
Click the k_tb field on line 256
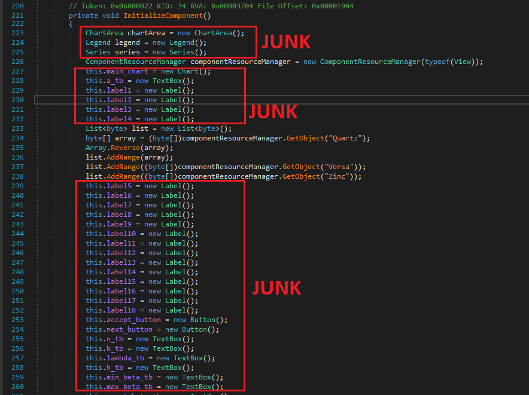115,348
